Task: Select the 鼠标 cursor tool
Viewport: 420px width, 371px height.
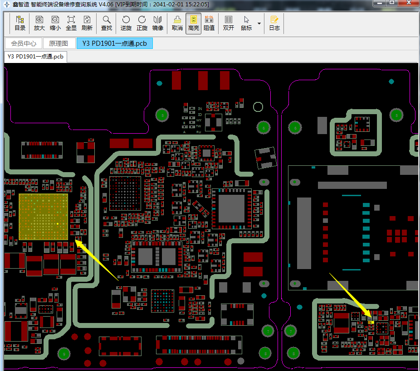Action: coord(246,24)
